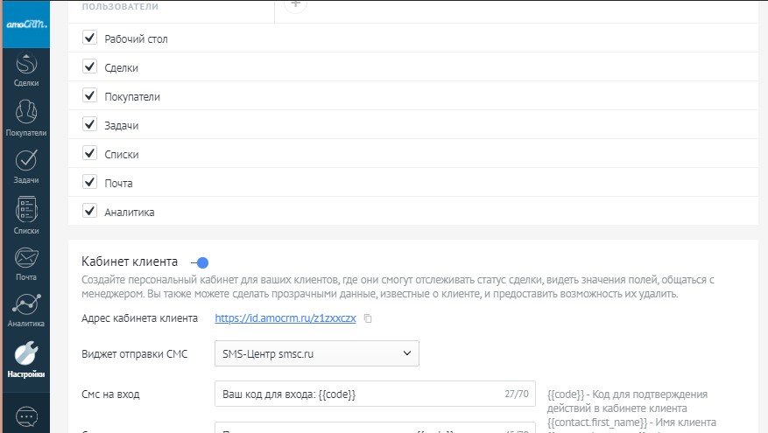This screenshot has width=768, height=433.
Task: Go to Покупатели in the sidebar
Action: pyautogui.click(x=25, y=118)
